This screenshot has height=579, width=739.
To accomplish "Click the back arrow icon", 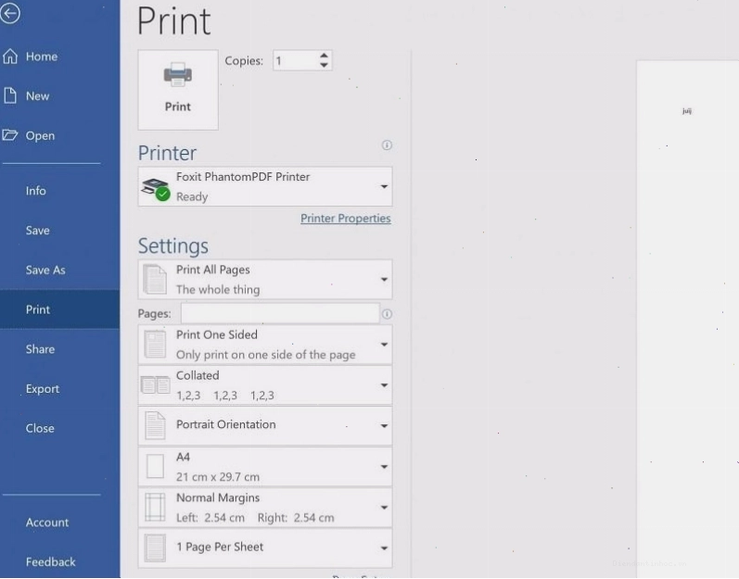I will coord(10,13).
